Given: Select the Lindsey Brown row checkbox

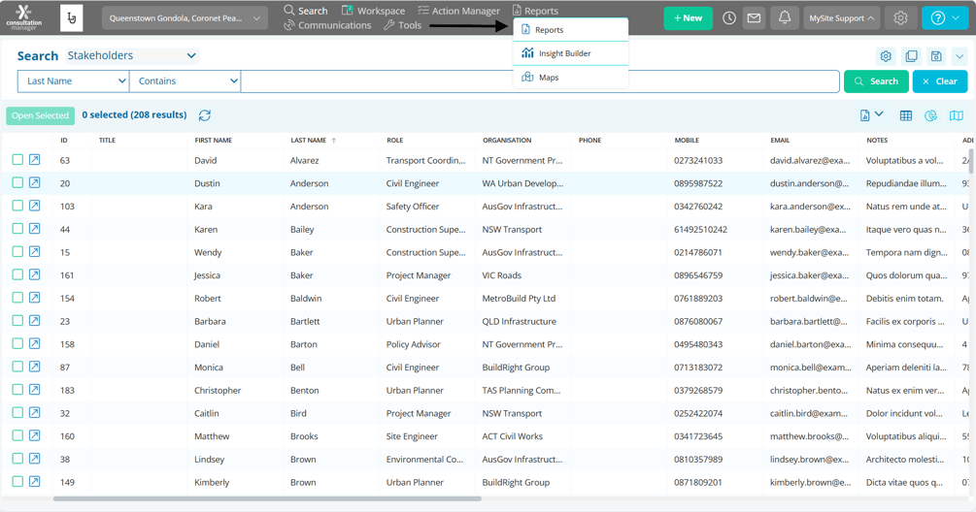Looking at the screenshot, I should [x=17, y=459].
